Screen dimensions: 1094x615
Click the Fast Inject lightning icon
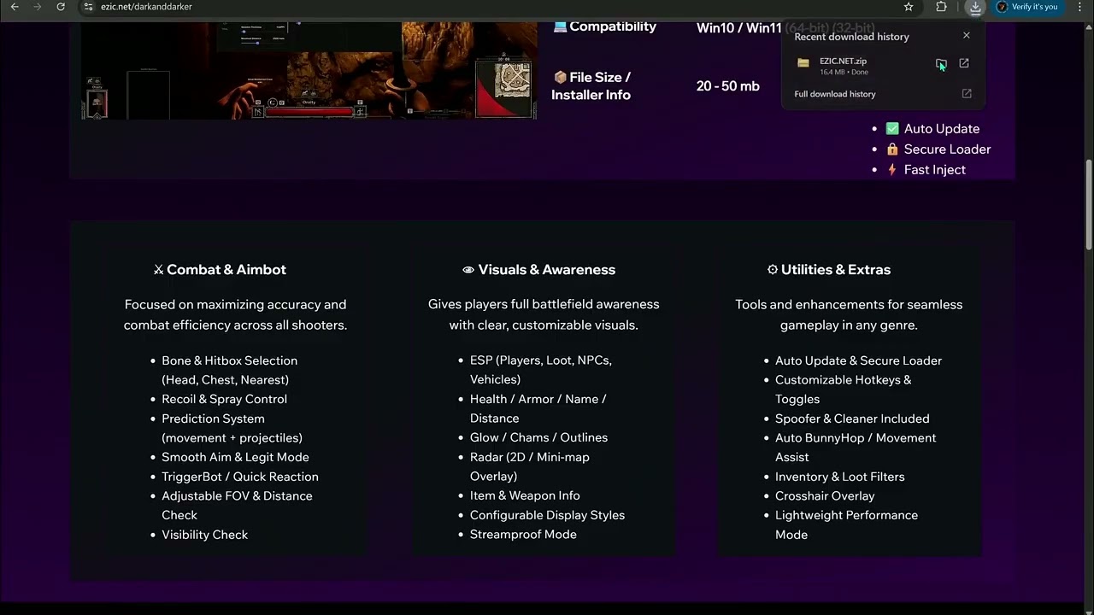(892, 169)
